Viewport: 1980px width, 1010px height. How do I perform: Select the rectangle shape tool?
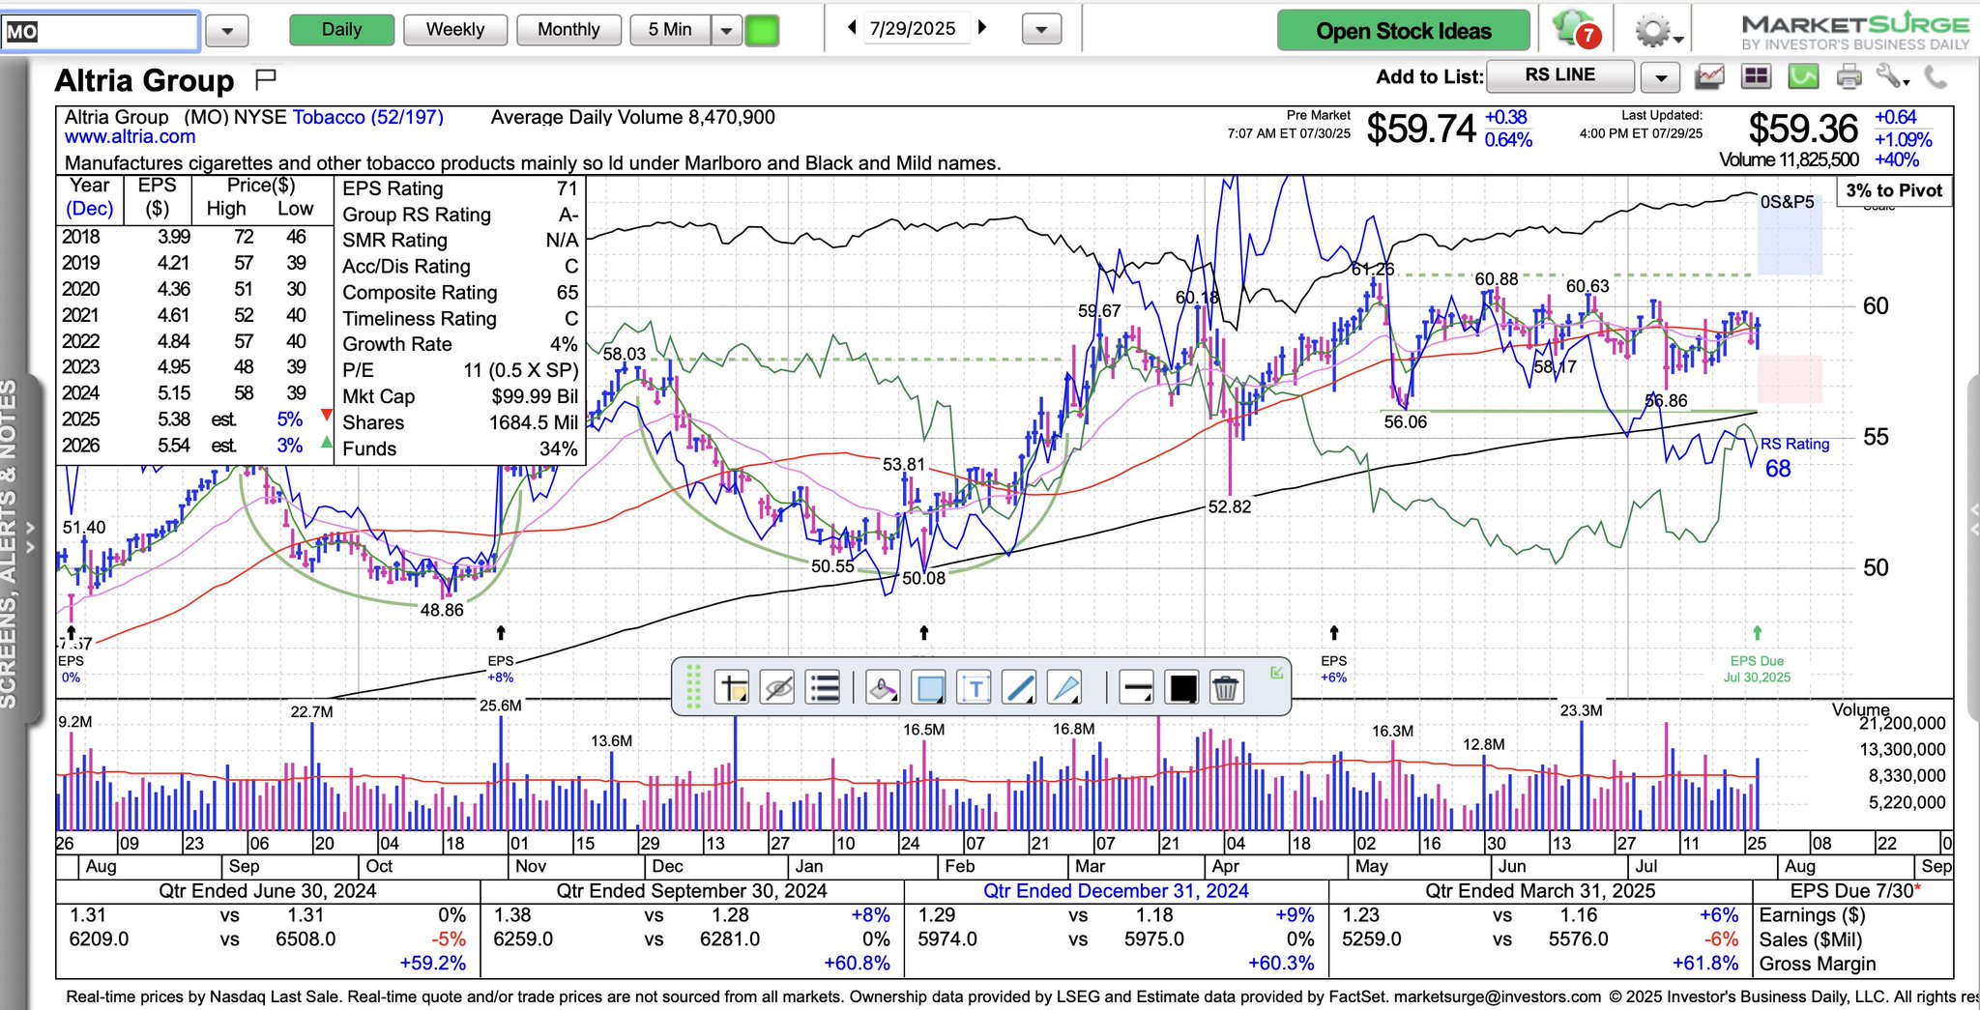point(930,688)
